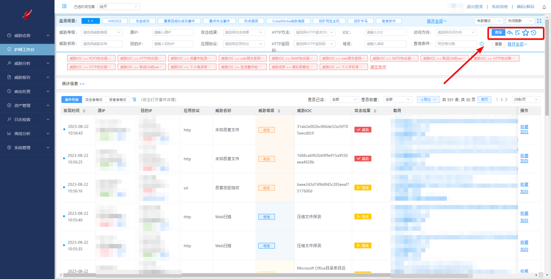Click the 清空条件 link
Screen dimensions: 551x279
(x=378, y=67)
